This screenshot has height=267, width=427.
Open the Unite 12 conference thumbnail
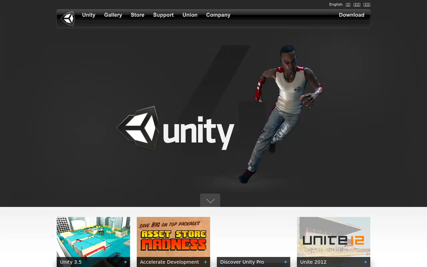(334, 237)
